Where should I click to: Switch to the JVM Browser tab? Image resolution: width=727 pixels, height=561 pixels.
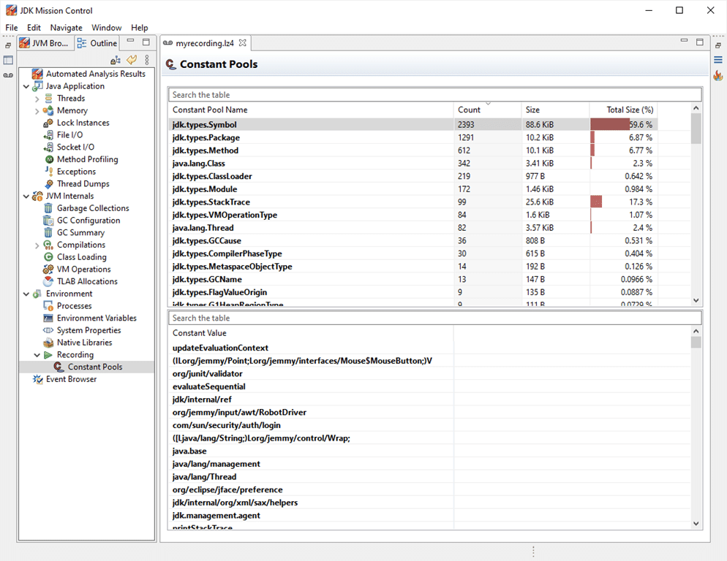[x=45, y=43]
